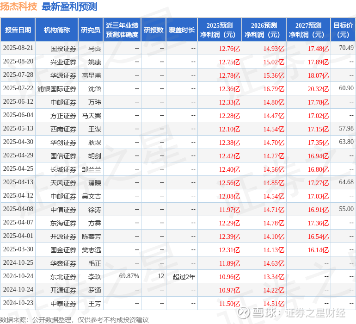This screenshot has height=324, width=356.
Task: Select the 中信证券 institution cell
Action: coord(57,209)
